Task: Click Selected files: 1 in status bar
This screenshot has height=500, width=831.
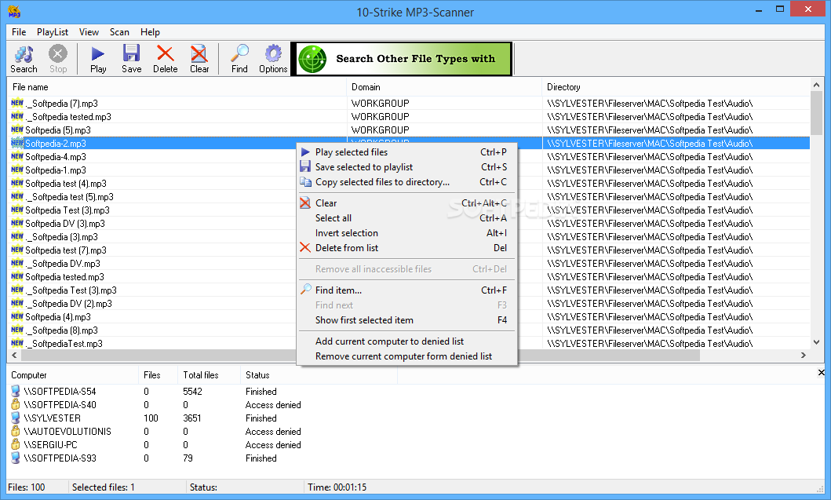Action: (104, 487)
